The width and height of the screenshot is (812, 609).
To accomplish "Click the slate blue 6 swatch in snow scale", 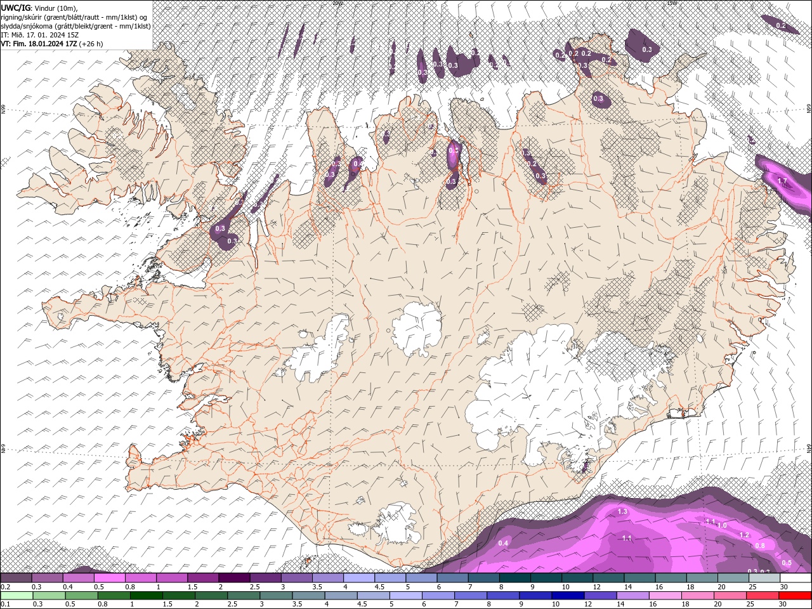I will coord(452,577).
